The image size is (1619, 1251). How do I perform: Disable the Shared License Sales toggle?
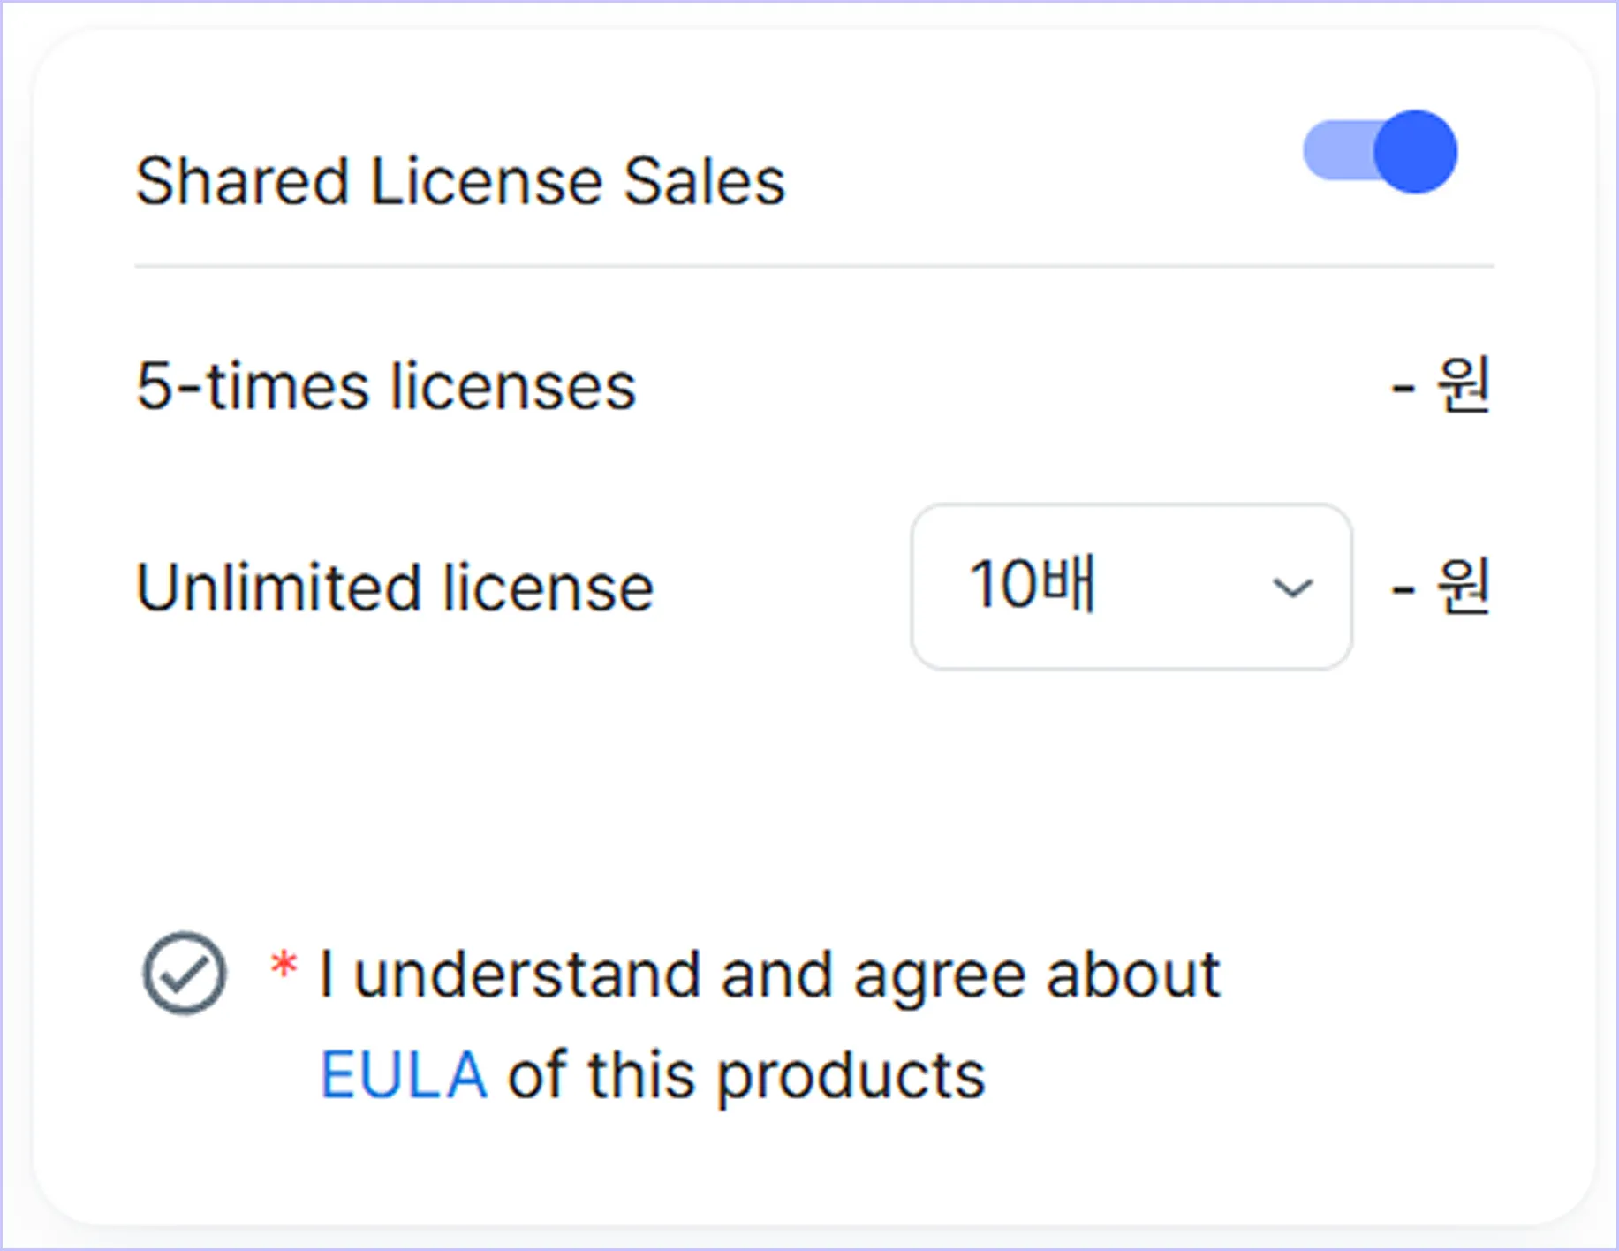point(1381,152)
